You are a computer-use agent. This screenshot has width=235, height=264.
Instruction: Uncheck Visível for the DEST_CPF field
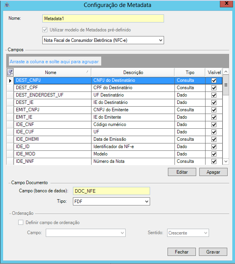[214, 88]
